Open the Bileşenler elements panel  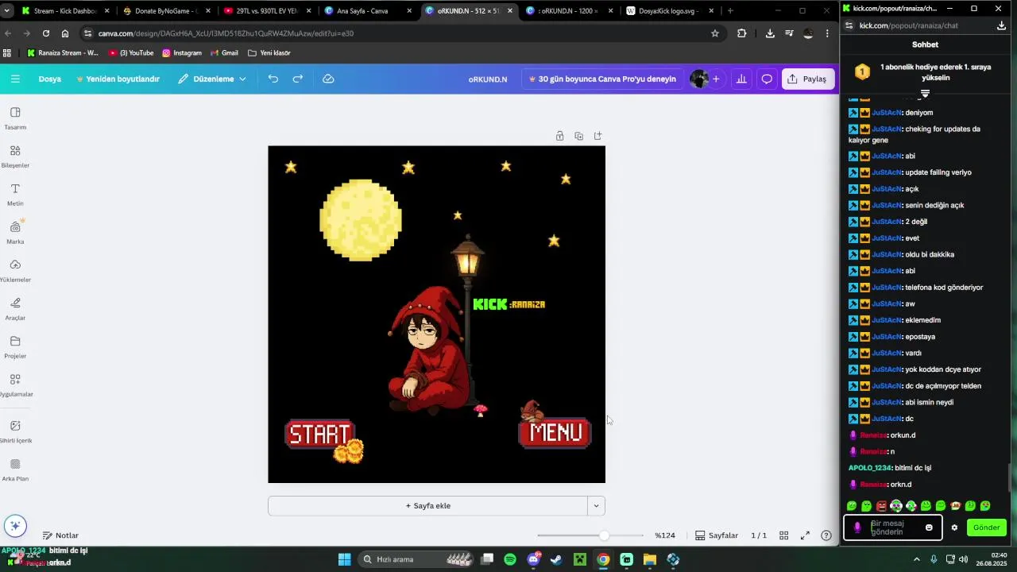click(x=15, y=156)
